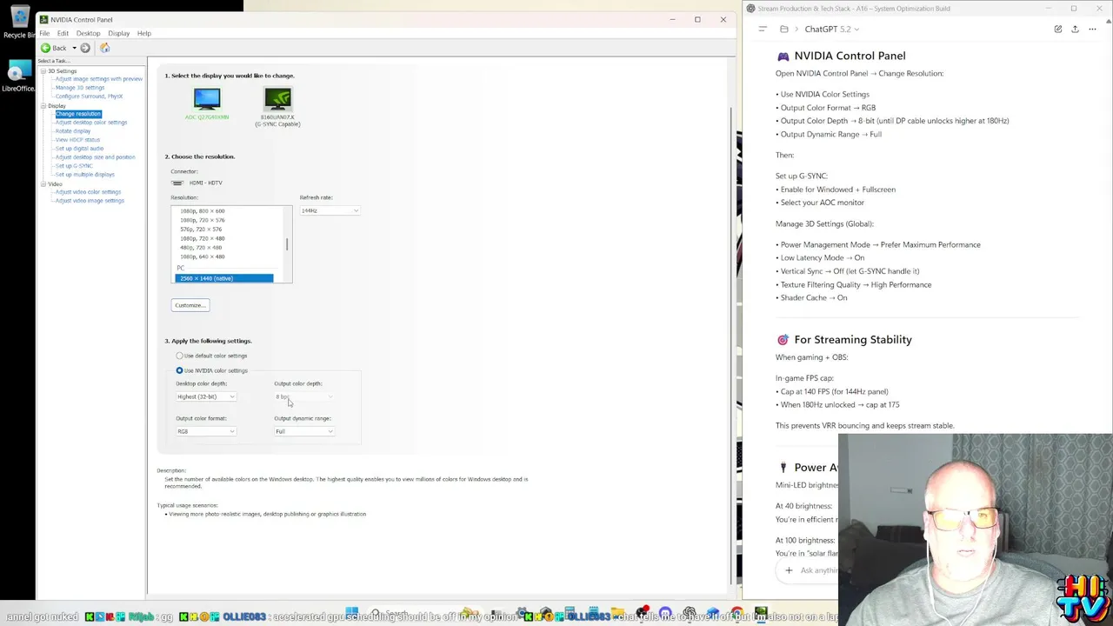Open Manage 3D settings
Screen dimensions: 1113x626
[79, 88]
